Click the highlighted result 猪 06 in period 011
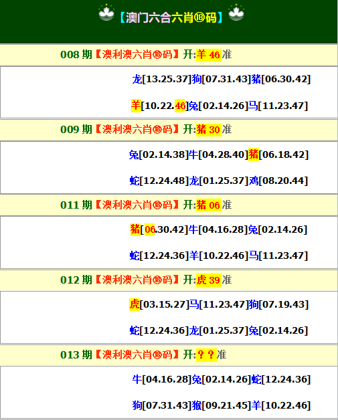 click(x=209, y=205)
